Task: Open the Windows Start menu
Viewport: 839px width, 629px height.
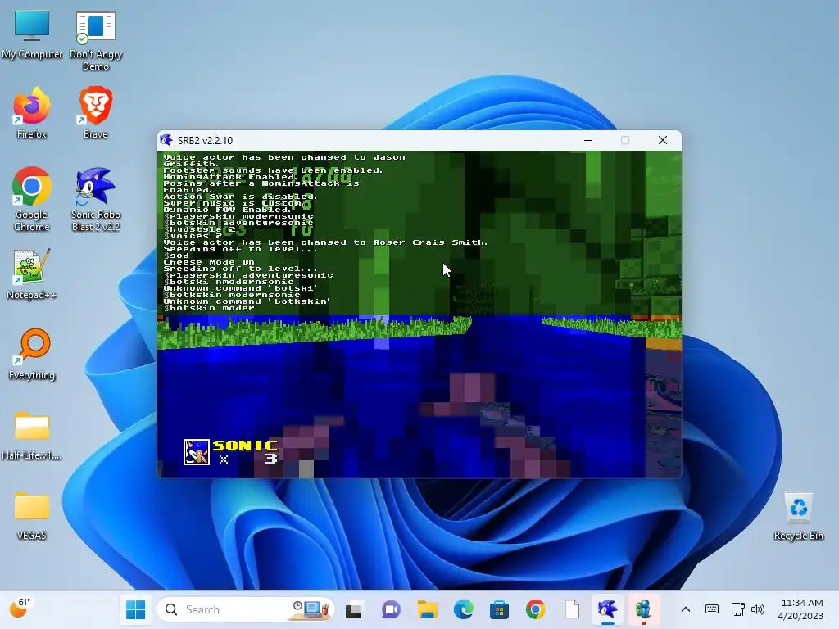Action: [x=135, y=609]
